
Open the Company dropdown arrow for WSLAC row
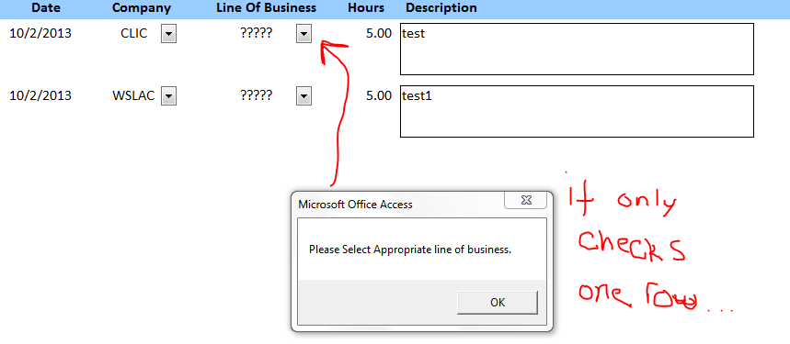pos(168,96)
